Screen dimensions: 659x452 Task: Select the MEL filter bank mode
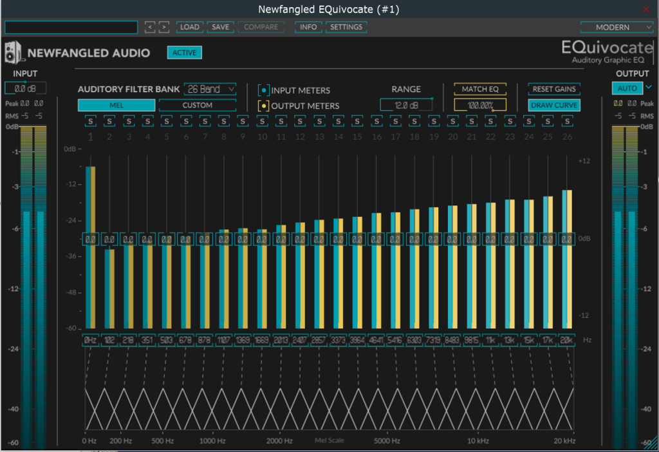click(x=116, y=105)
